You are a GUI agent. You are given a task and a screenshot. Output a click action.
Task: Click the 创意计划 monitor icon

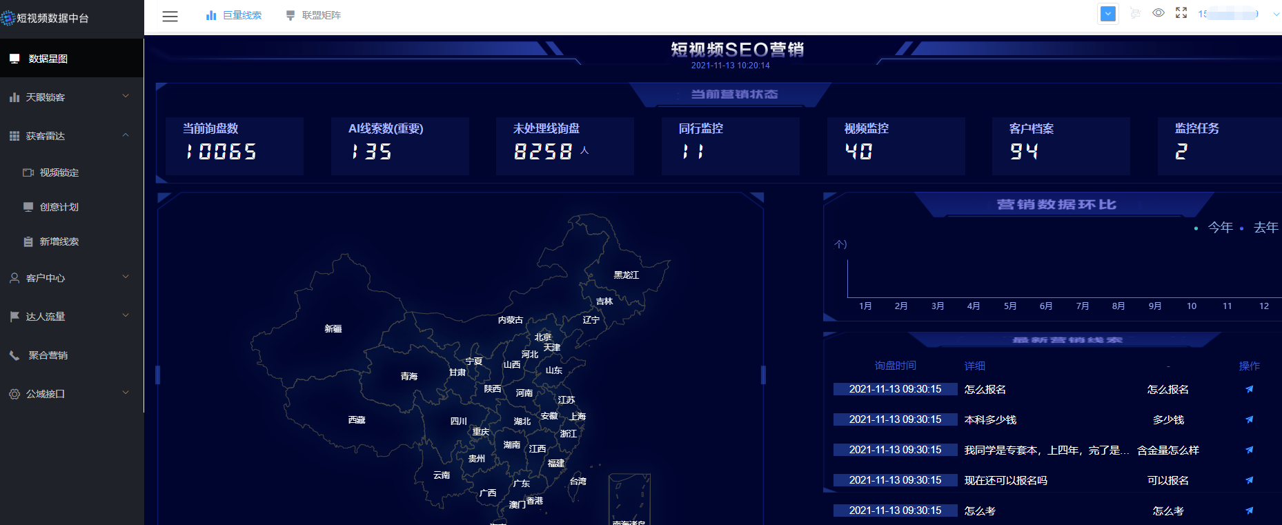tap(28, 207)
